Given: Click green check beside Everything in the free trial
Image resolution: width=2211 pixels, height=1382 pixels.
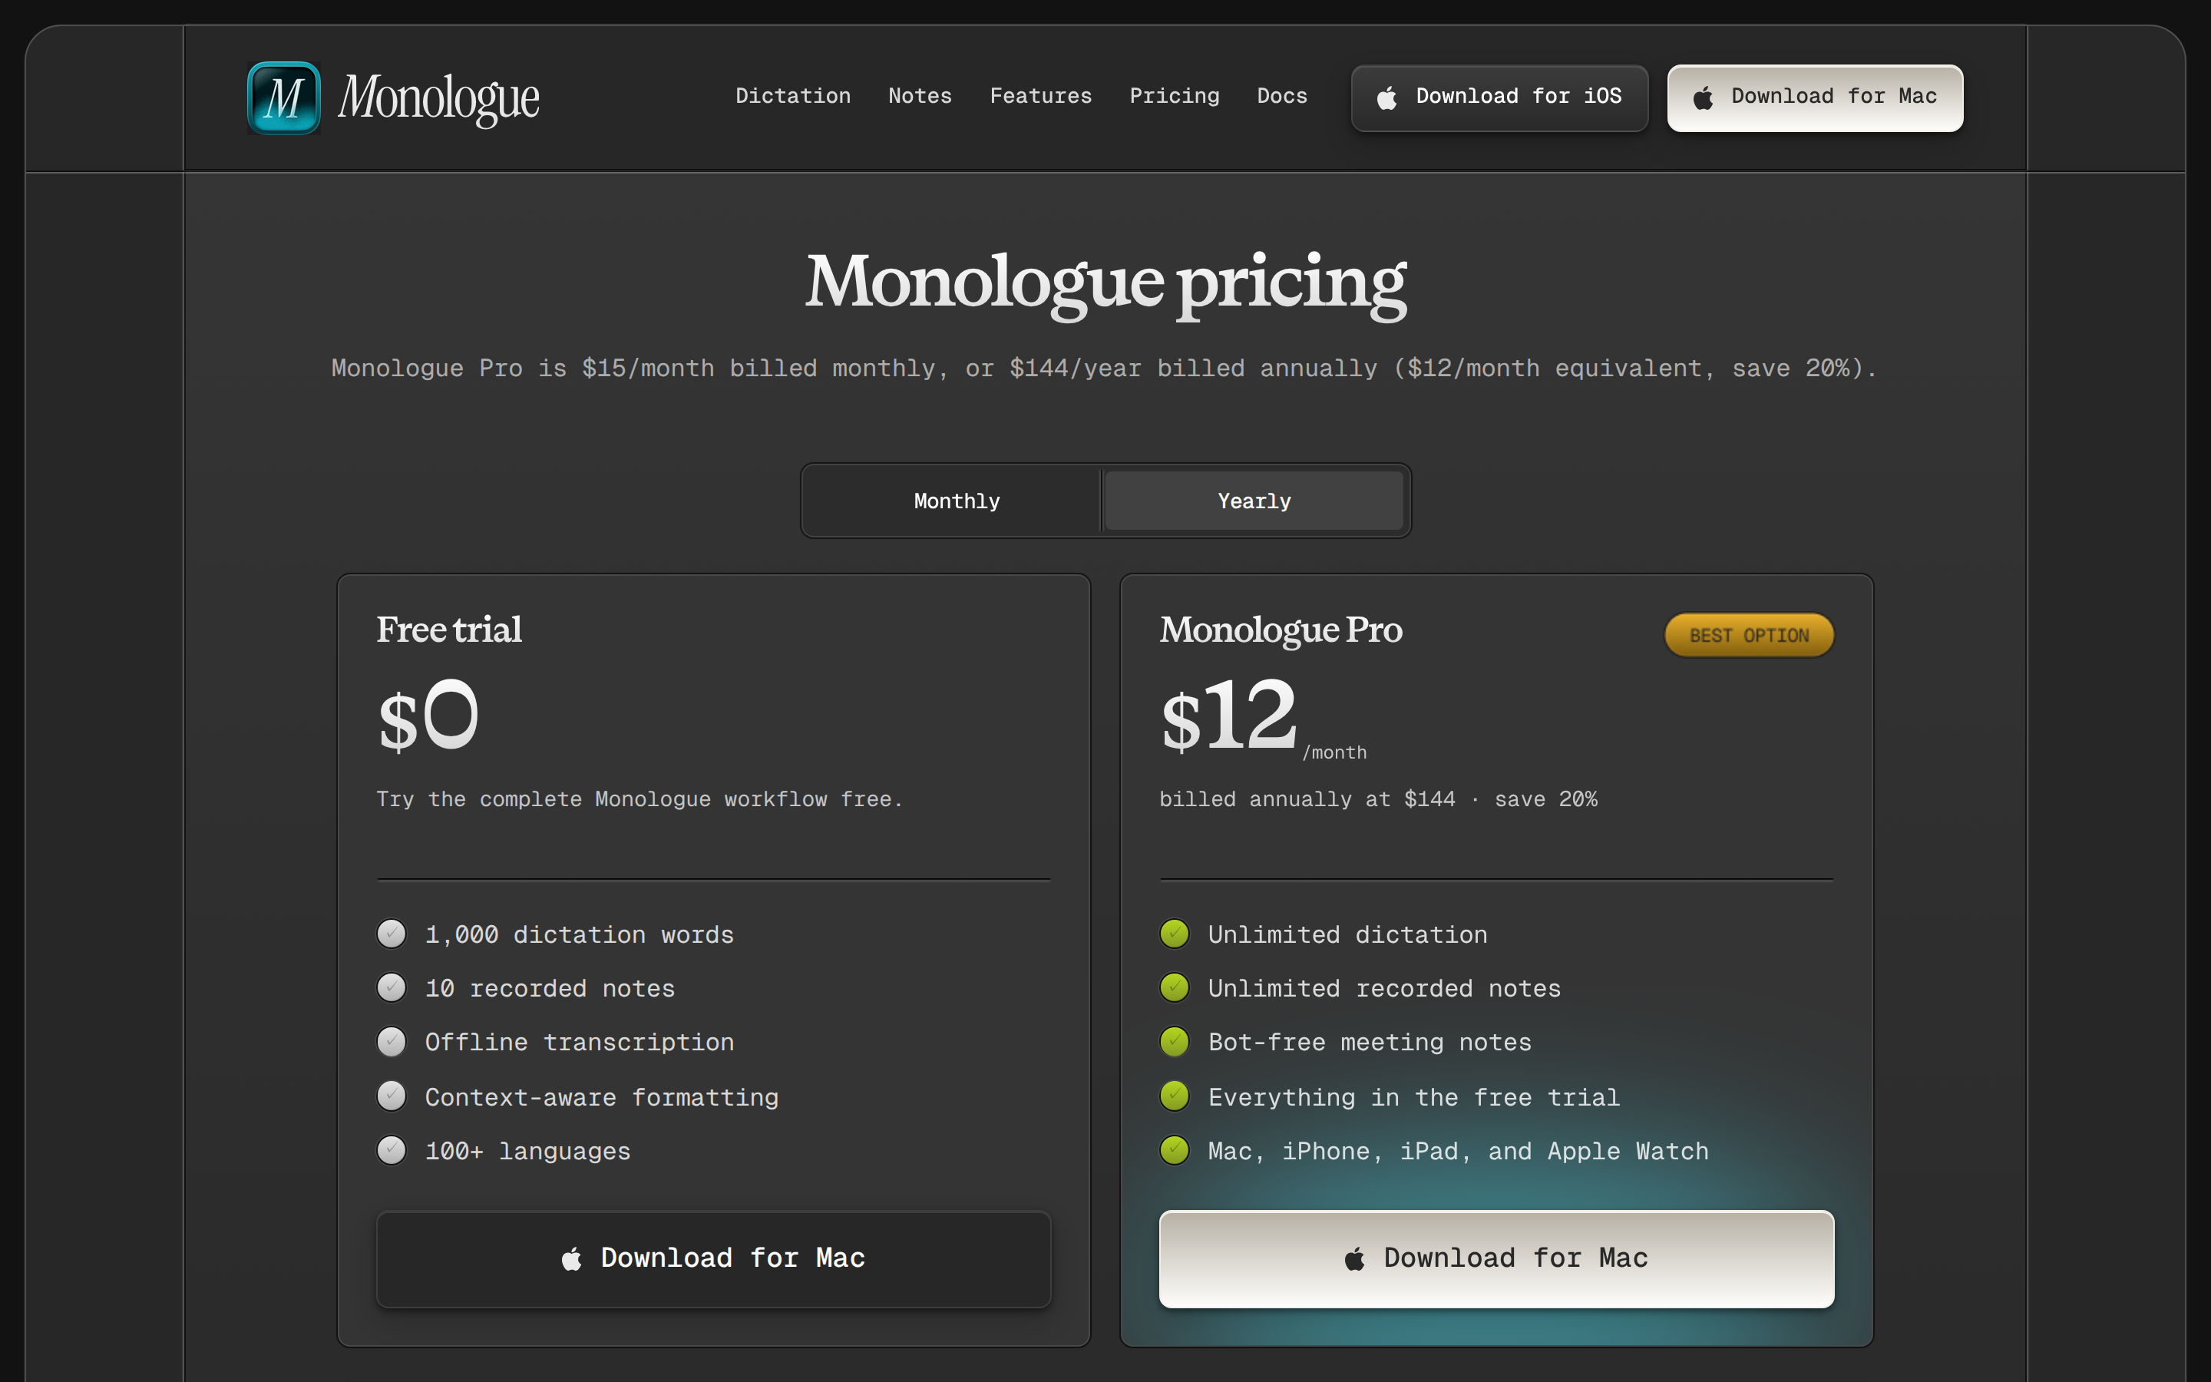Looking at the screenshot, I should pos(1175,1096).
